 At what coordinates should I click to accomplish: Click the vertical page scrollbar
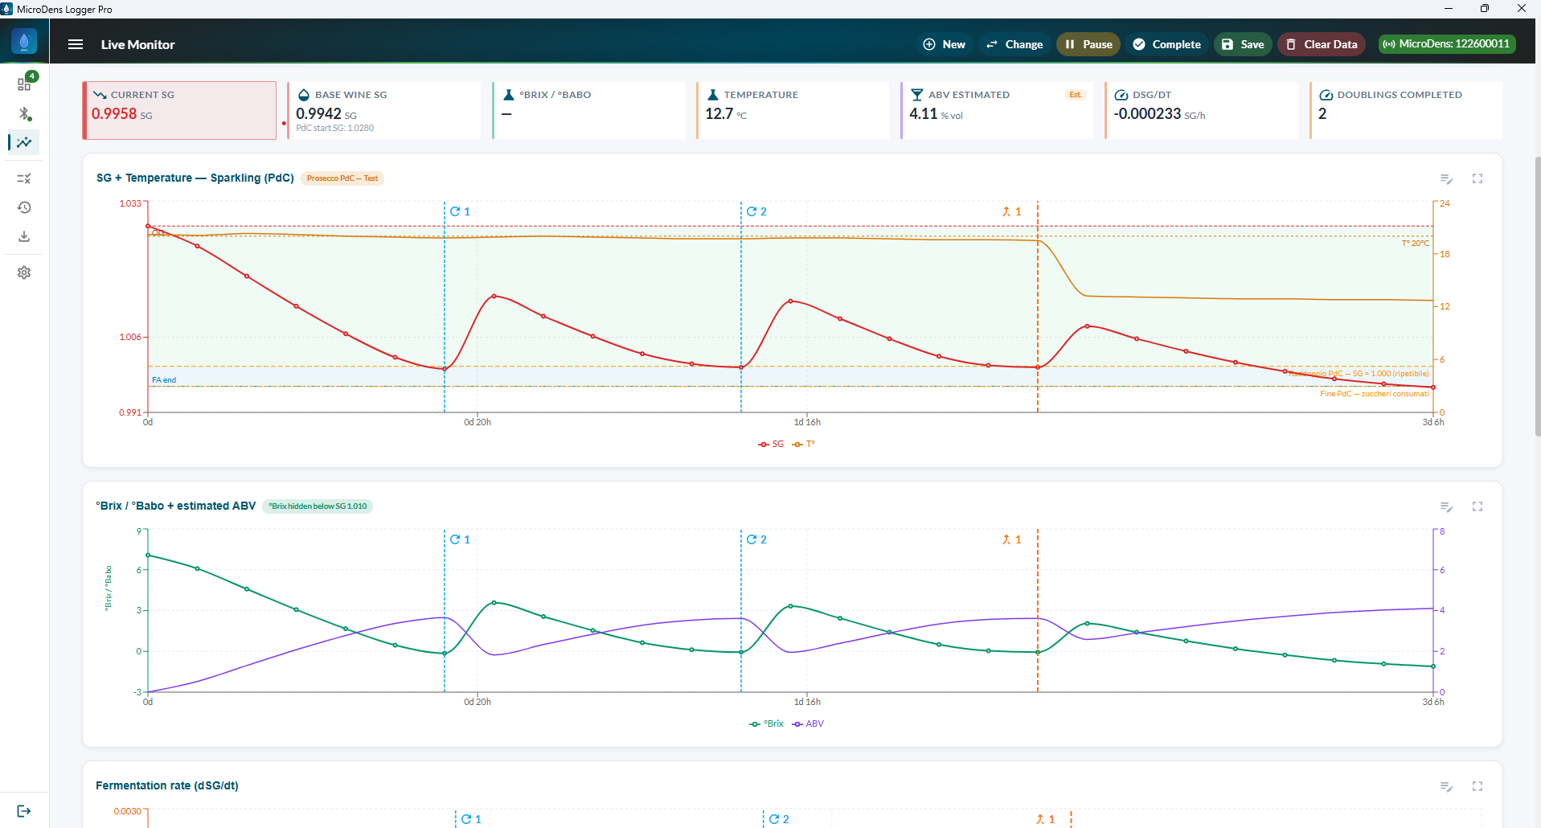tap(1538, 296)
